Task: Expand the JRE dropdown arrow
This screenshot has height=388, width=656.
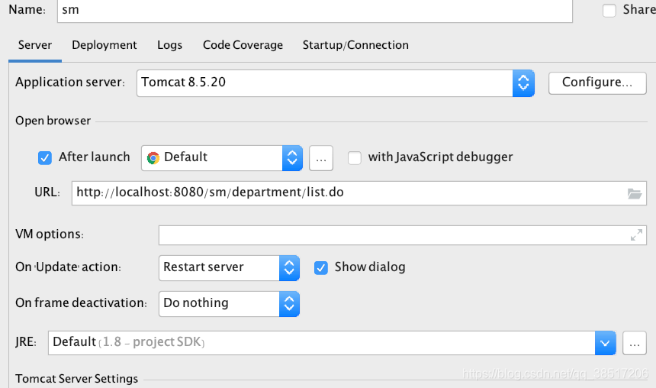Action: [605, 343]
